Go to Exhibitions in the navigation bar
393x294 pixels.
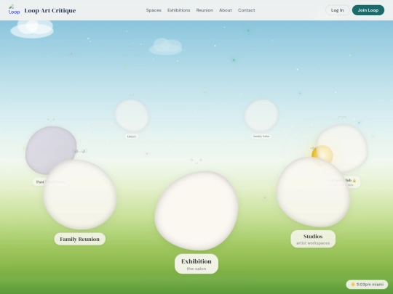point(179,10)
